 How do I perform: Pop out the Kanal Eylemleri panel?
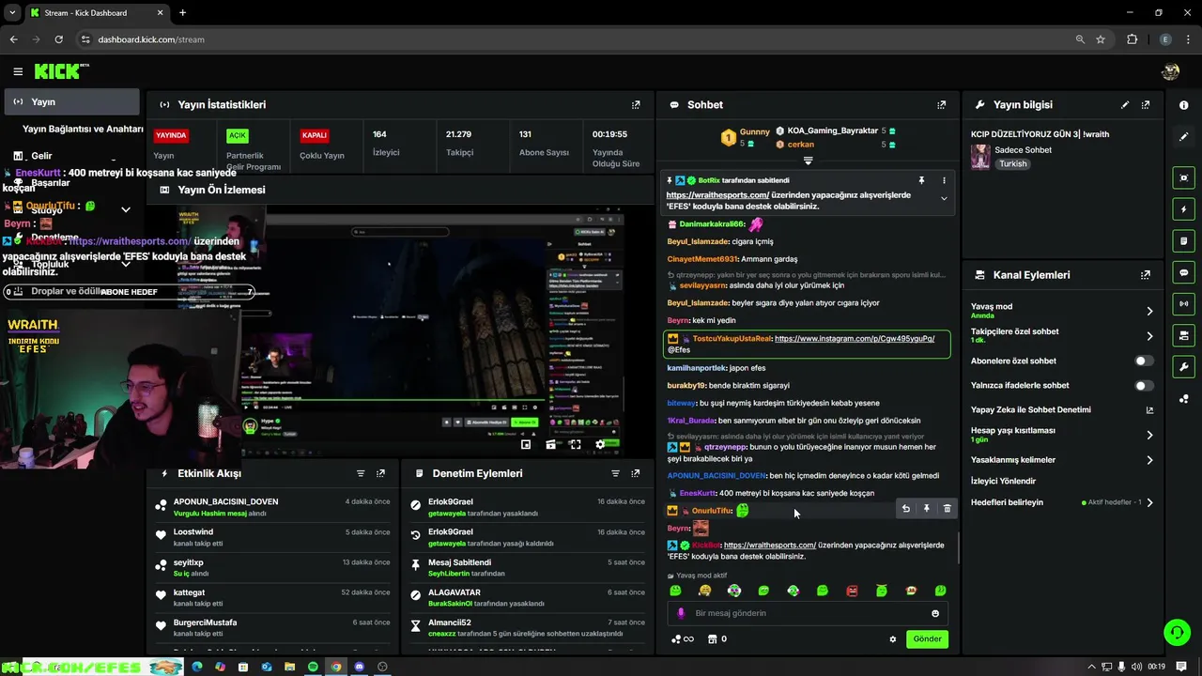pos(1146,275)
